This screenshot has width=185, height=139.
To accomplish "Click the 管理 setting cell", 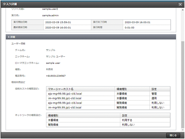I will pyautogui.click(x=154, y=94).
